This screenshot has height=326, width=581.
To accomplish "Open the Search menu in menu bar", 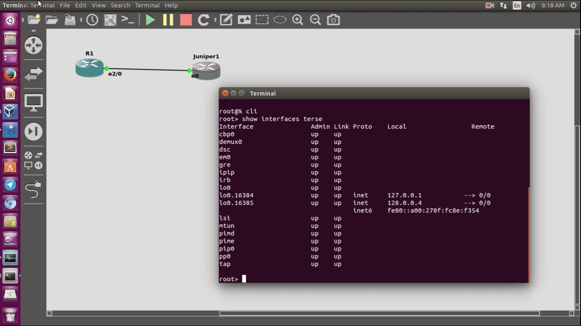I will tap(120, 6).
